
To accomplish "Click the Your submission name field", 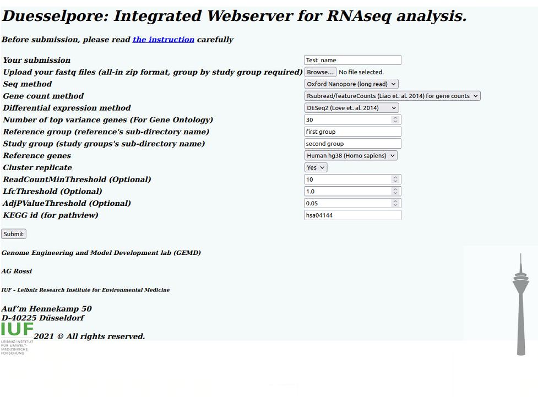I will 353,60.
